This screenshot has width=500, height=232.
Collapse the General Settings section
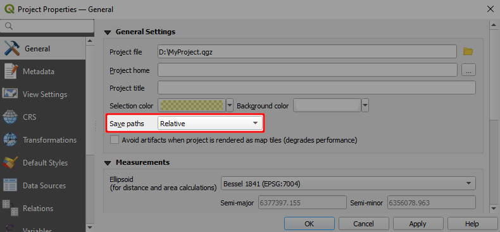pyautogui.click(x=108, y=32)
